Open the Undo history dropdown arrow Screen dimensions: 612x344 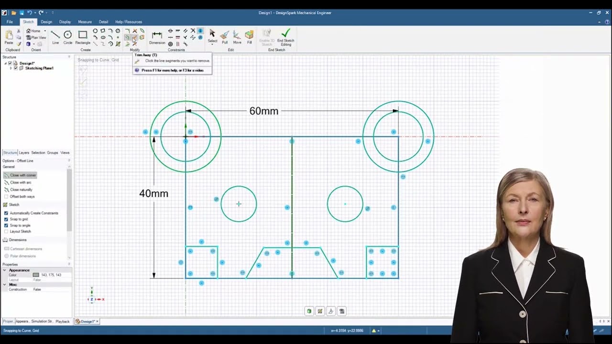pos(35,12)
